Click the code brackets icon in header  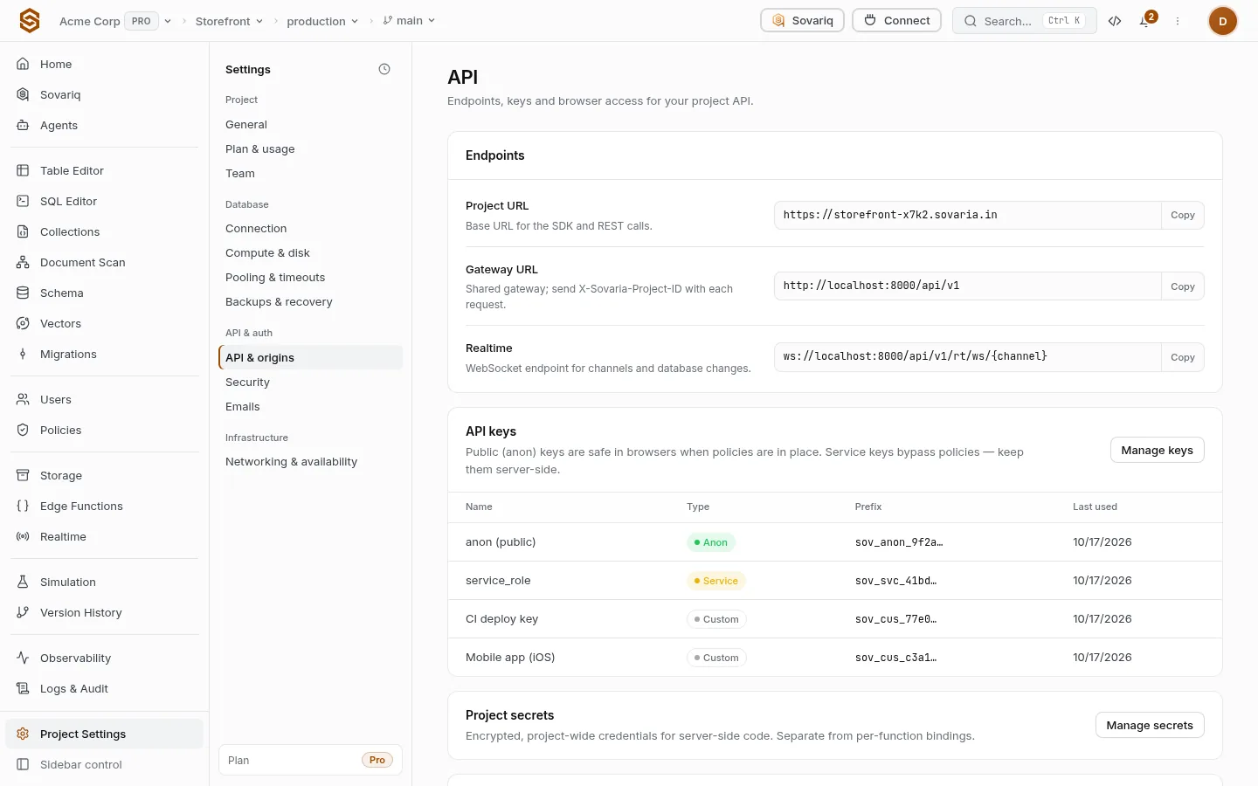[1115, 21]
